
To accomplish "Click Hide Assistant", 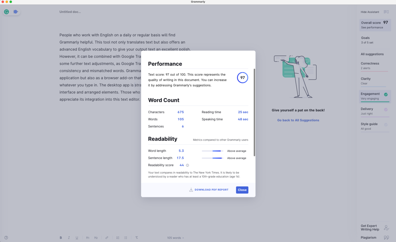I will 370,12.
